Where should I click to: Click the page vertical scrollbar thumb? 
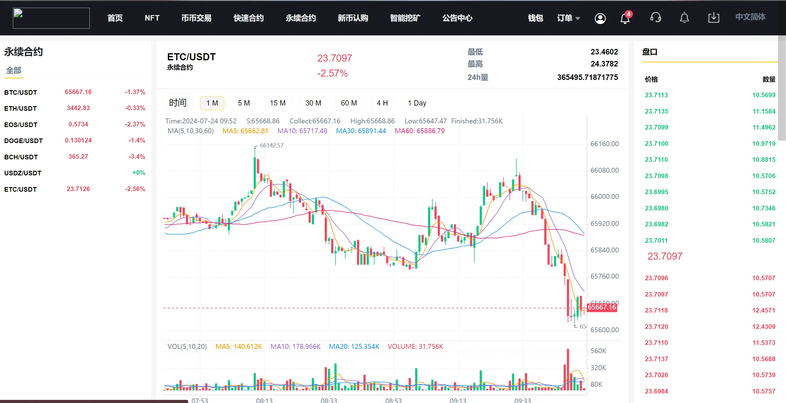click(782, 88)
